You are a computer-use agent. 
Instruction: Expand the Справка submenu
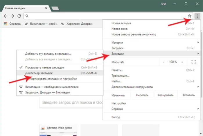pos(152,109)
